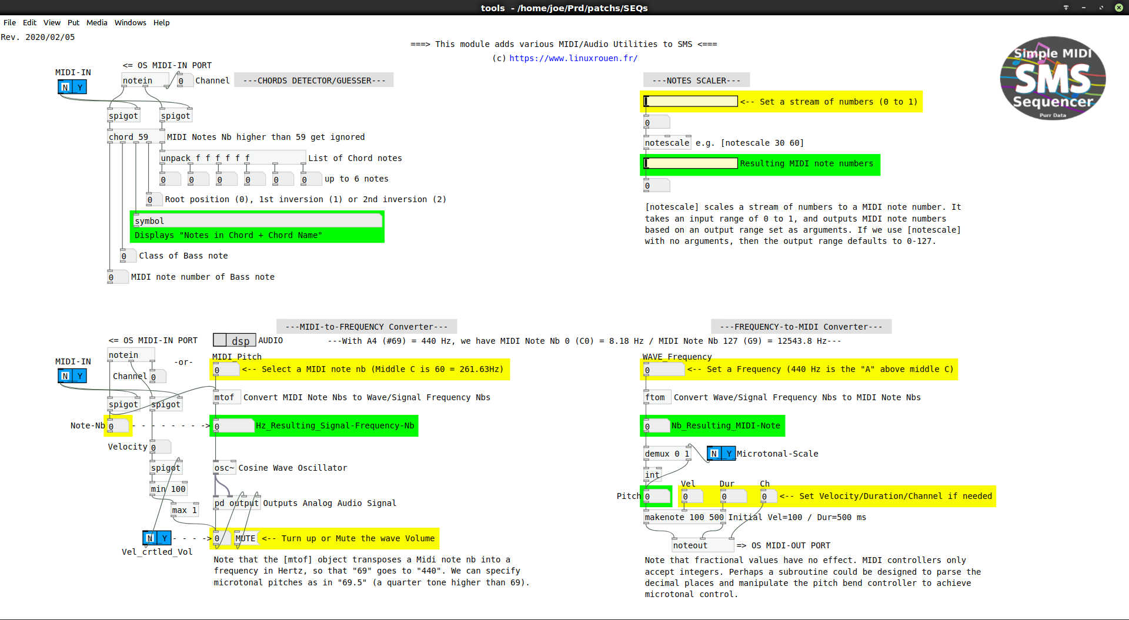
Task: Click the WAVE_Frequency number box
Action: 663,370
